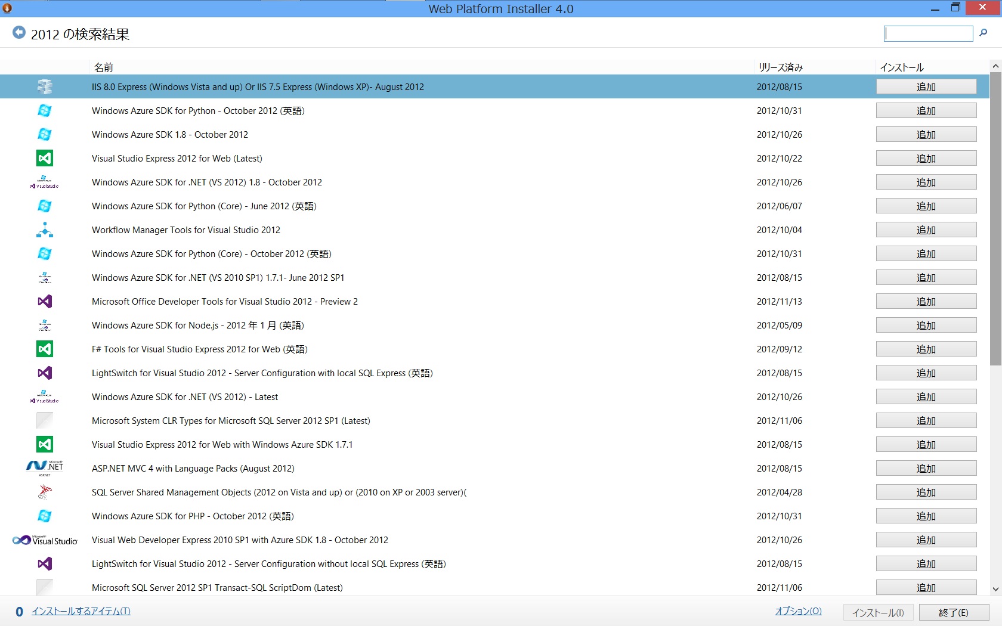1002x626 pixels.
Task: Select ASP.NET MVC 4 with Language Packs text
Action: [193, 469]
